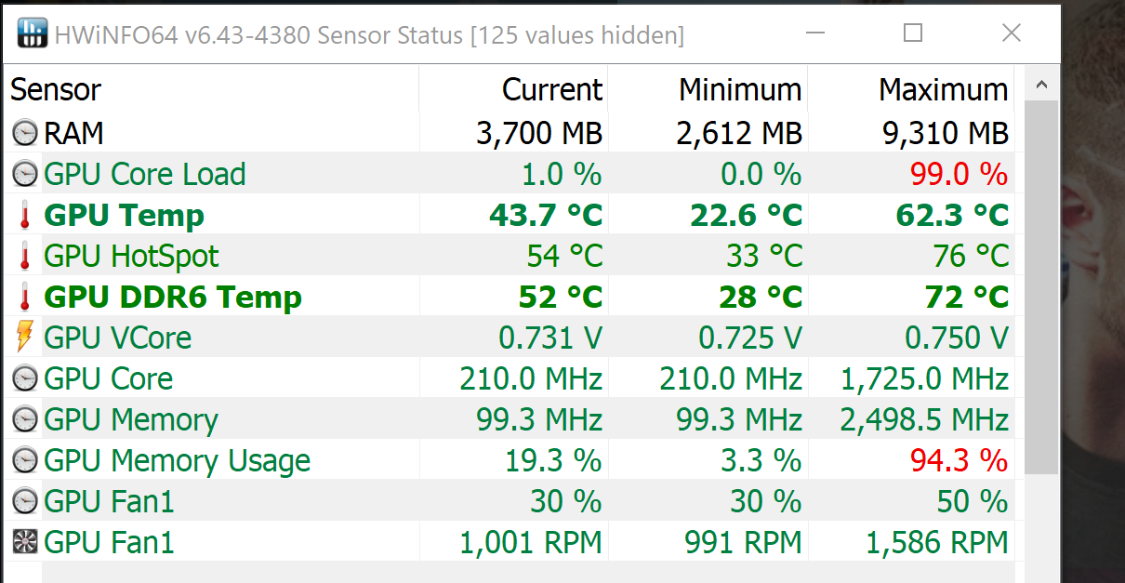Maximize the HWiNFO64 Sensor Status window
The height and width of the screenshot is (583, 1125).
tap(913, 33)
